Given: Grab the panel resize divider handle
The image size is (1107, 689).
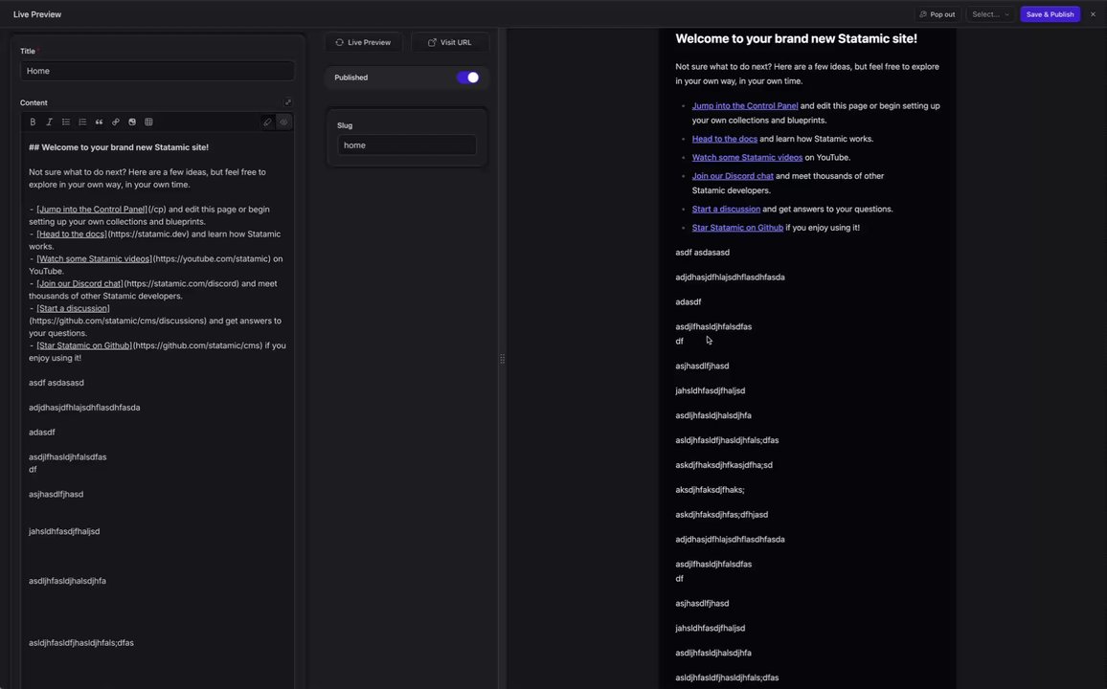Looking at the screenshot, I should click(x=503, y=359).
